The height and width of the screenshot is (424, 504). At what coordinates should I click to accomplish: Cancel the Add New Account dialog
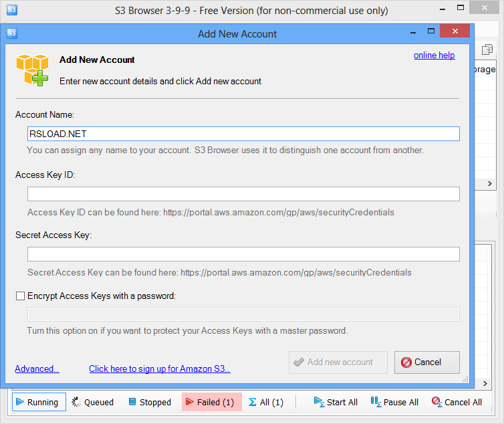pos(427,362)
